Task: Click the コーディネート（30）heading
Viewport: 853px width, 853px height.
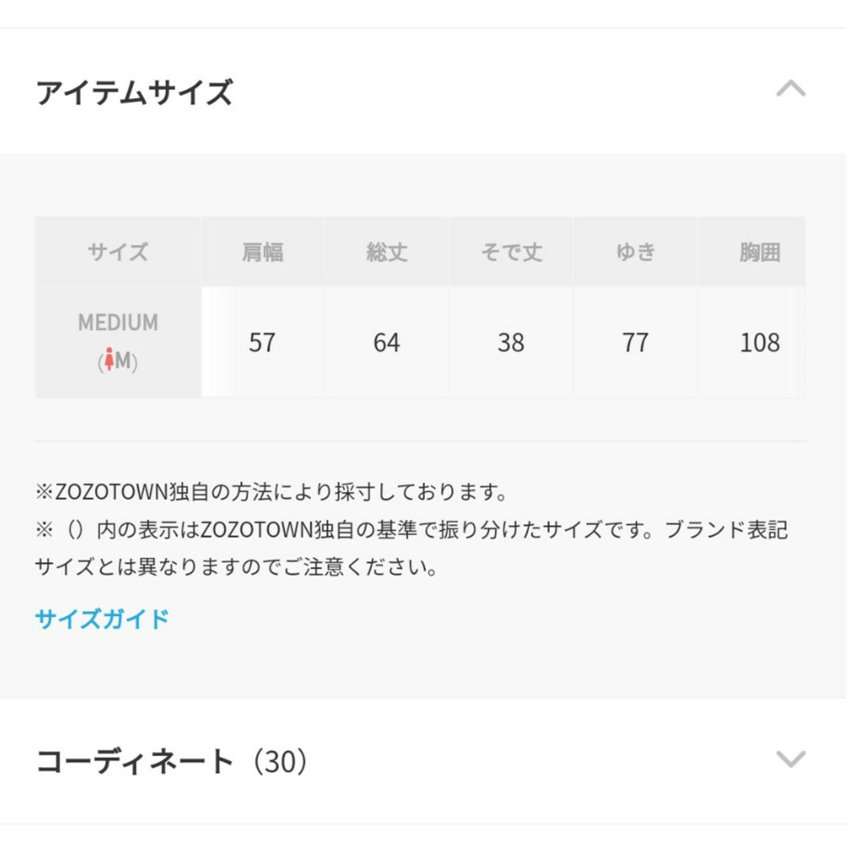Action: tap(172, 761)
